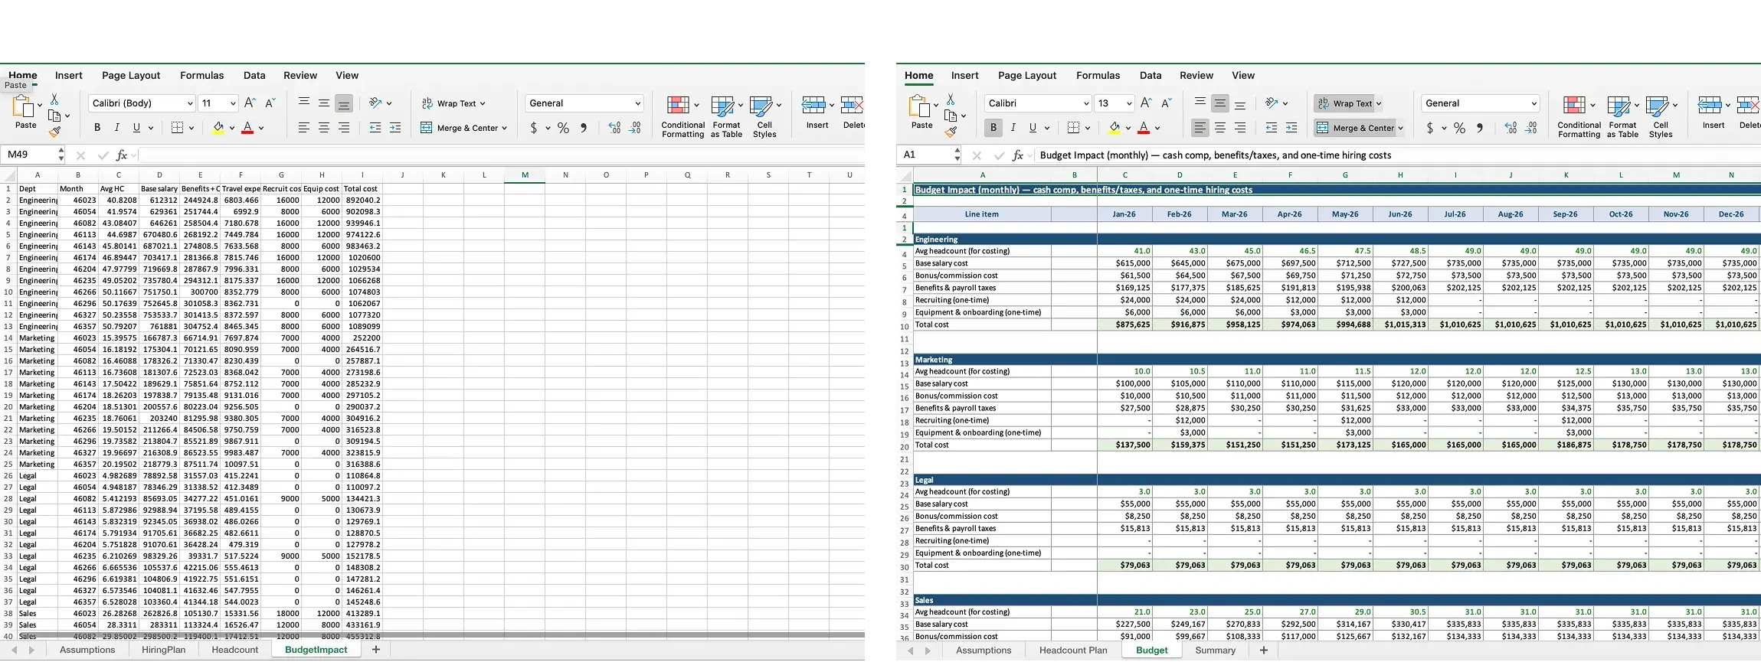Click the Name Box showing M49
1761x662 pixels.
click(31, 155)
